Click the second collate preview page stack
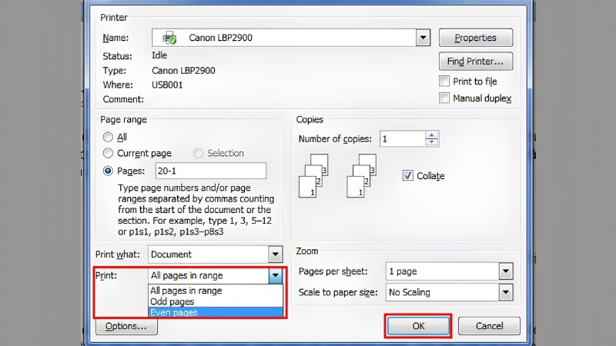The image size is (616, 346). [x=361, y=175]
